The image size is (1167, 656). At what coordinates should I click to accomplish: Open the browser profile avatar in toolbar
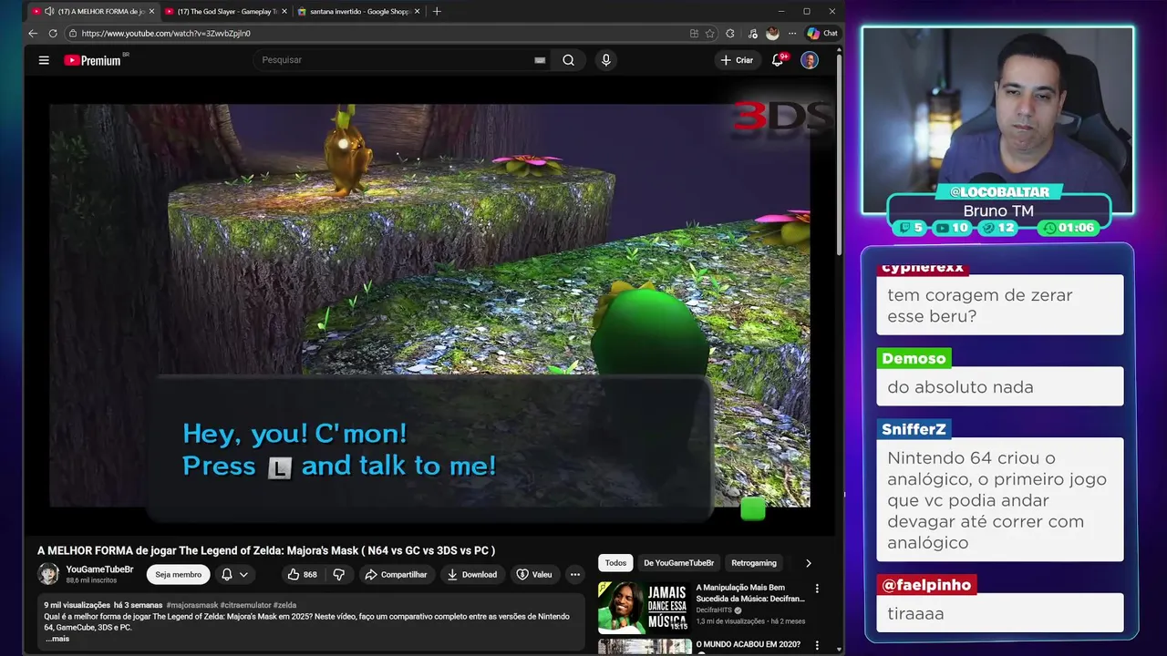(772, 34)
